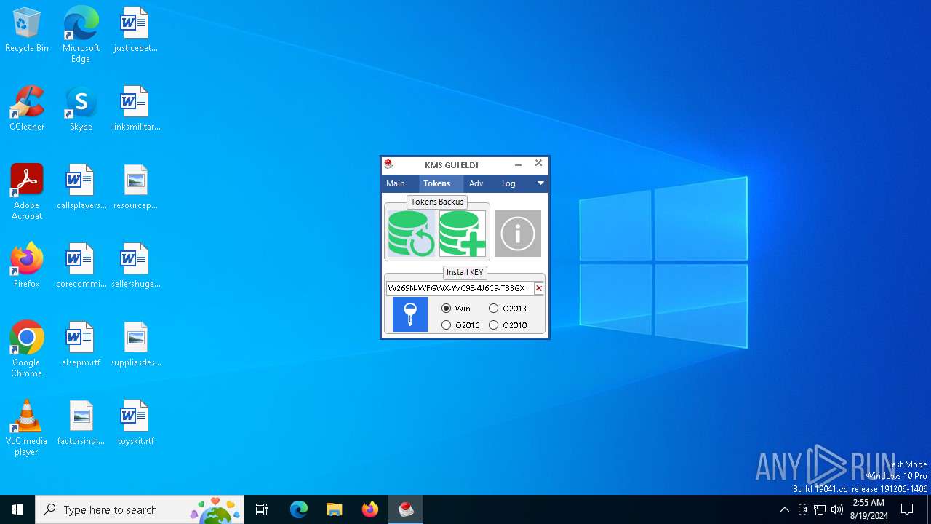The width and height of the screenshot is (931, 524).
Task: Switch to the Main tab
Action: point(396,183)
